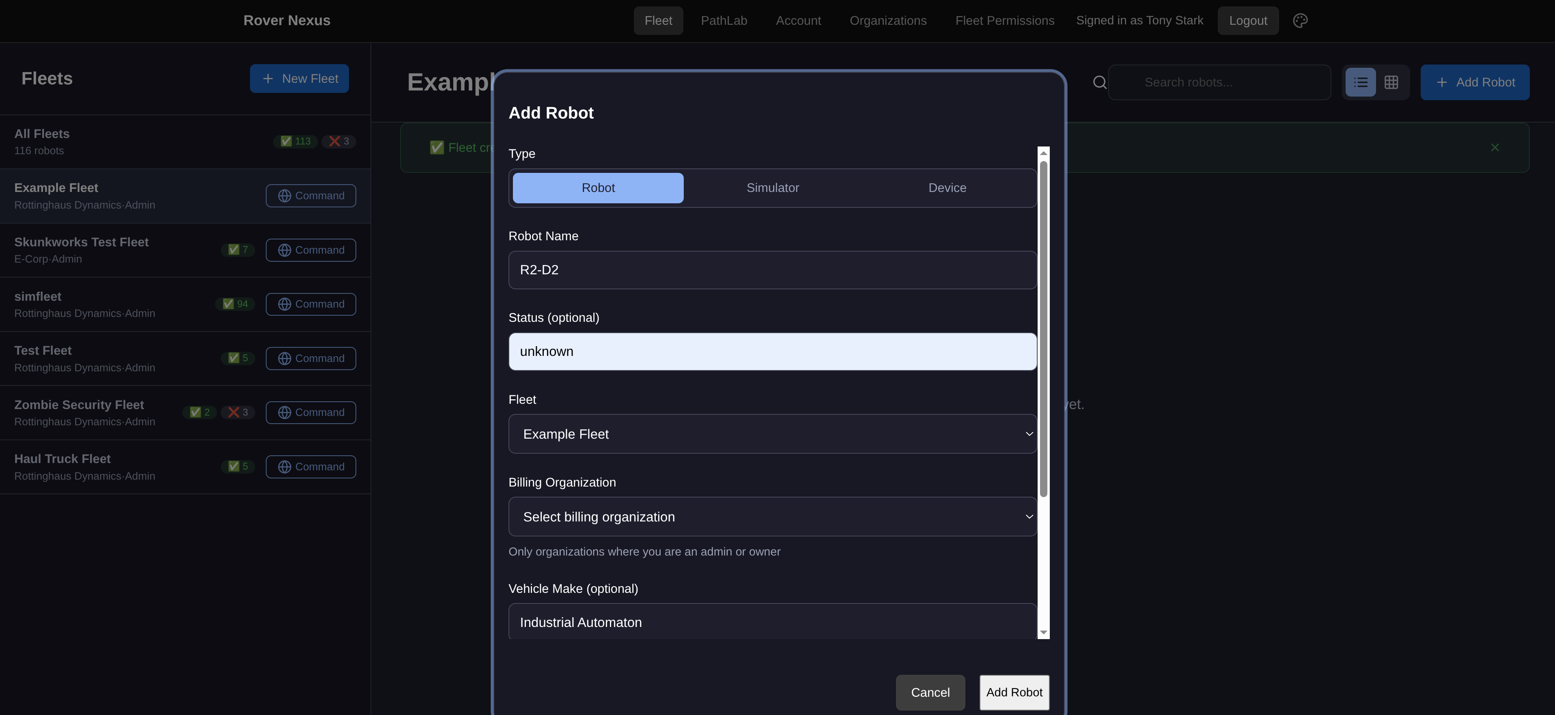The width and height of the screenshot is (1555, 715).
Task: Open the Select billing organization dropdown
Action: pyautogui.click(x=773, y=516)
